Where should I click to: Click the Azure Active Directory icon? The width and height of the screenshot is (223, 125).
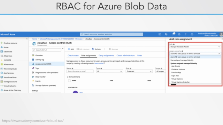tap(2, 90)
